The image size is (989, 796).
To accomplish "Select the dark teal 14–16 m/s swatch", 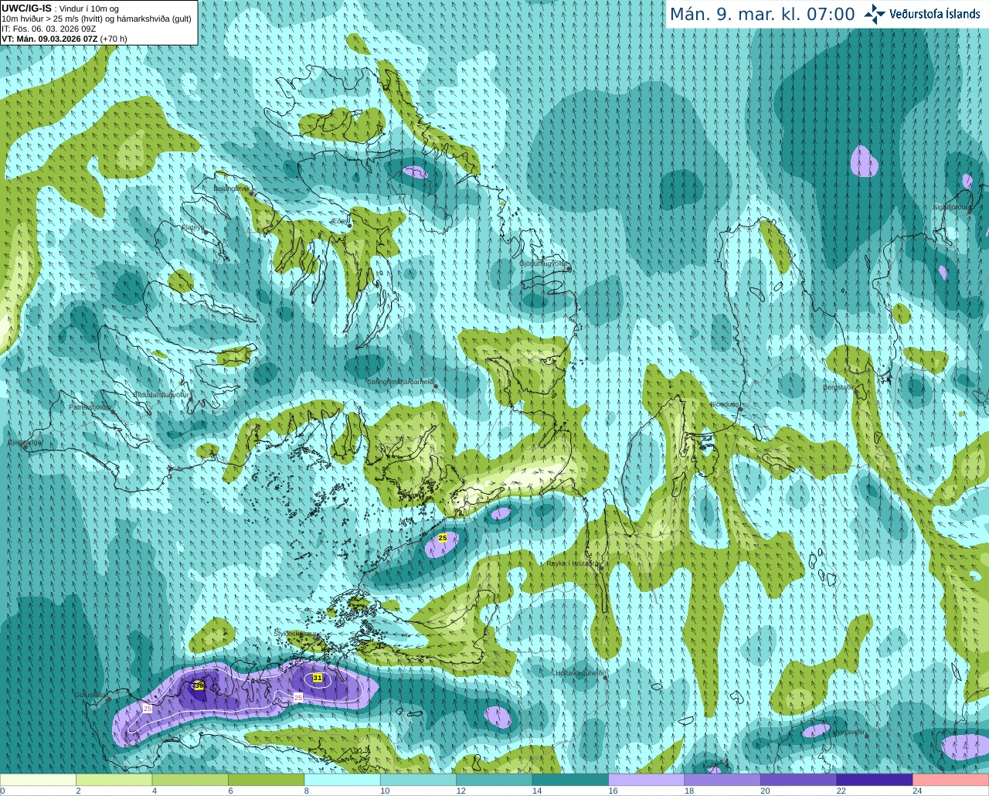I will point(570,780).
